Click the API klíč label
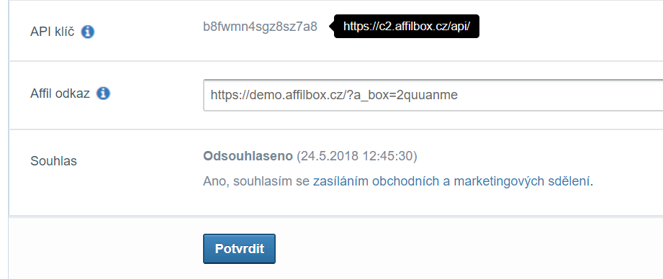Screen dimensions: 663x279 coord(53,32)
